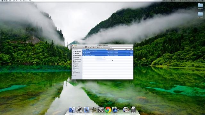Expand the 3-Cosmos folder disclosure triangle
Image resolution: width=205 pixels, height=115 pixels.
[83, 54]
